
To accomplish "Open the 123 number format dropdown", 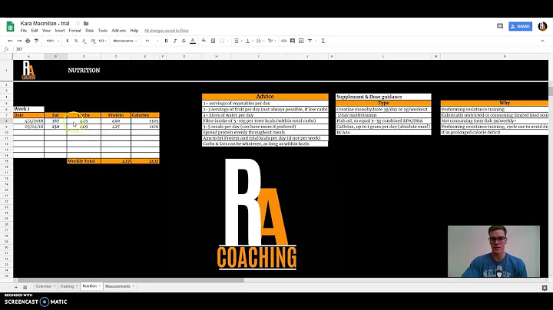I will coord(102,41).
